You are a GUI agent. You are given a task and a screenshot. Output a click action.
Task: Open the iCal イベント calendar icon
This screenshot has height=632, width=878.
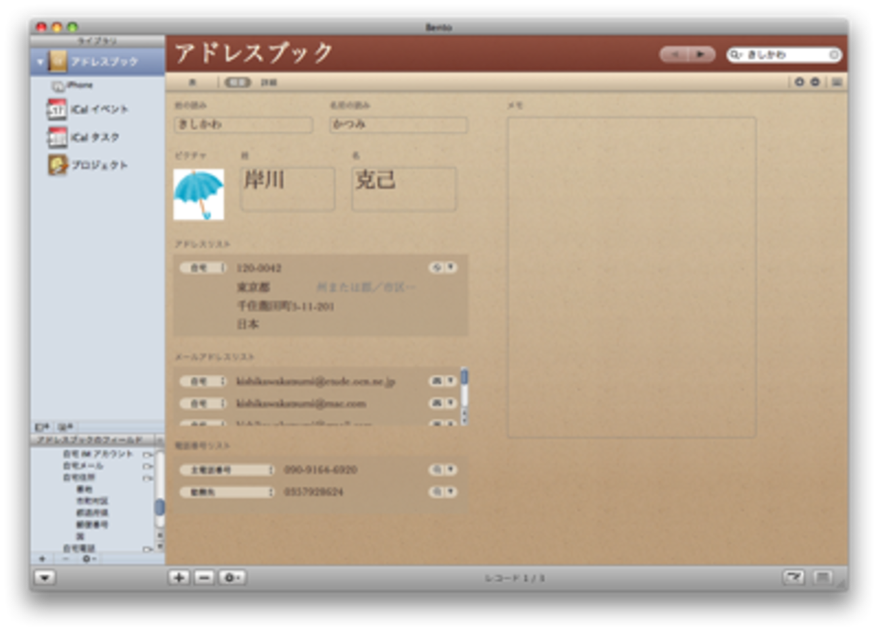click(x=57, y=109)
